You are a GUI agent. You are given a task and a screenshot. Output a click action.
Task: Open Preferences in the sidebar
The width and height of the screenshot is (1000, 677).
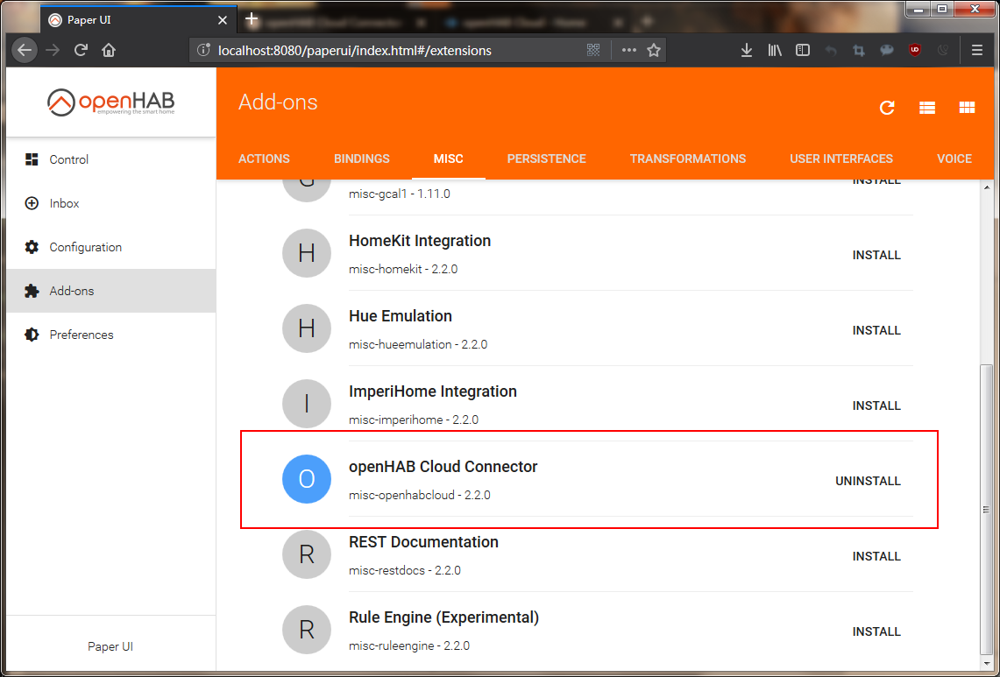[x=111, y=335]
